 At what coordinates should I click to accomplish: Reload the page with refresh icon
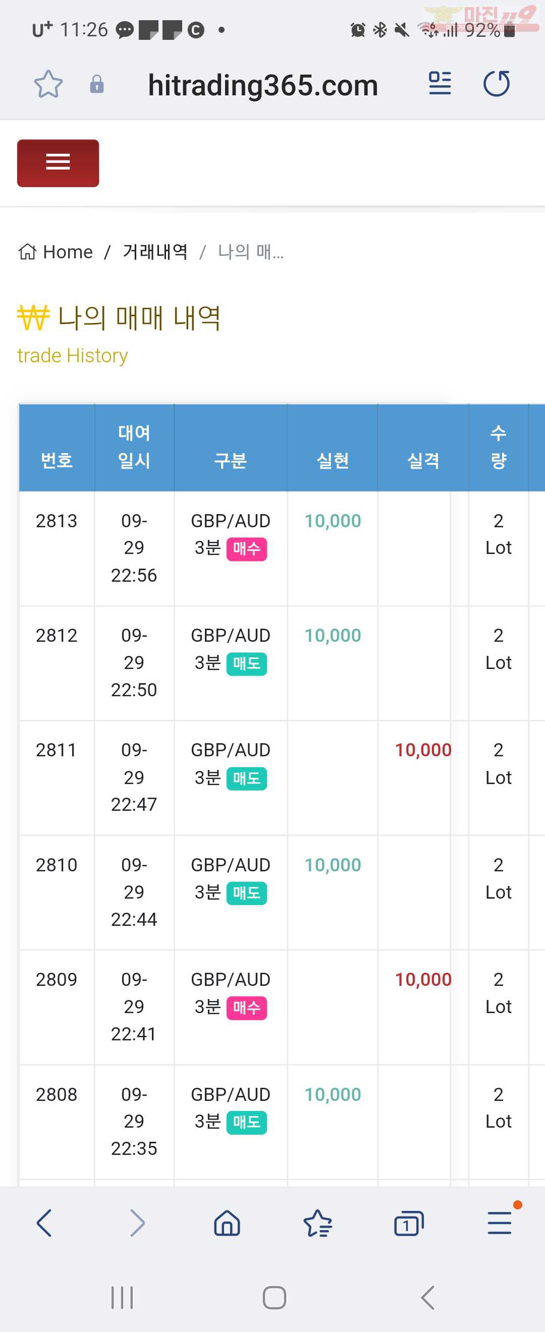497,83
